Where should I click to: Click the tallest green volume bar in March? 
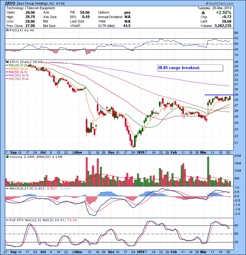[208, 171]
